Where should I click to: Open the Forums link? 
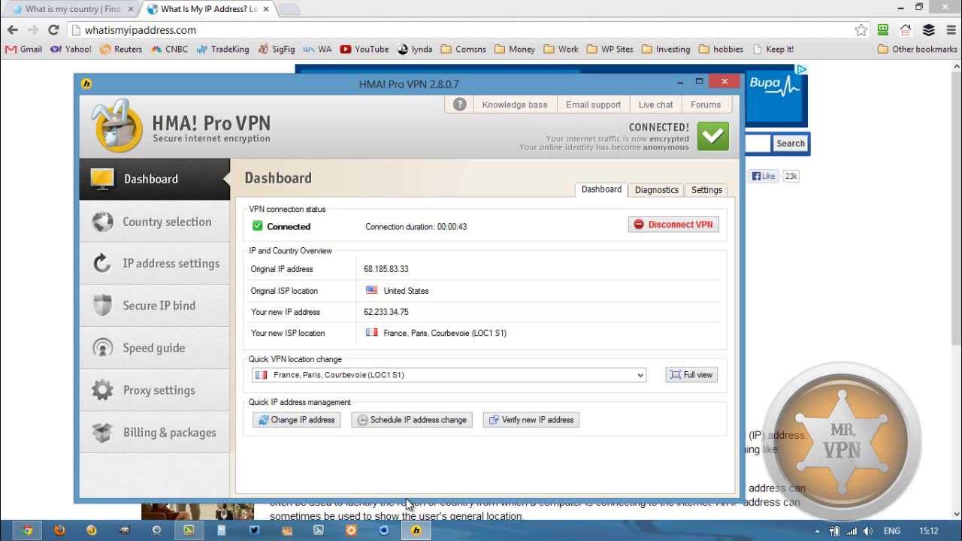(x=706, y=104)
